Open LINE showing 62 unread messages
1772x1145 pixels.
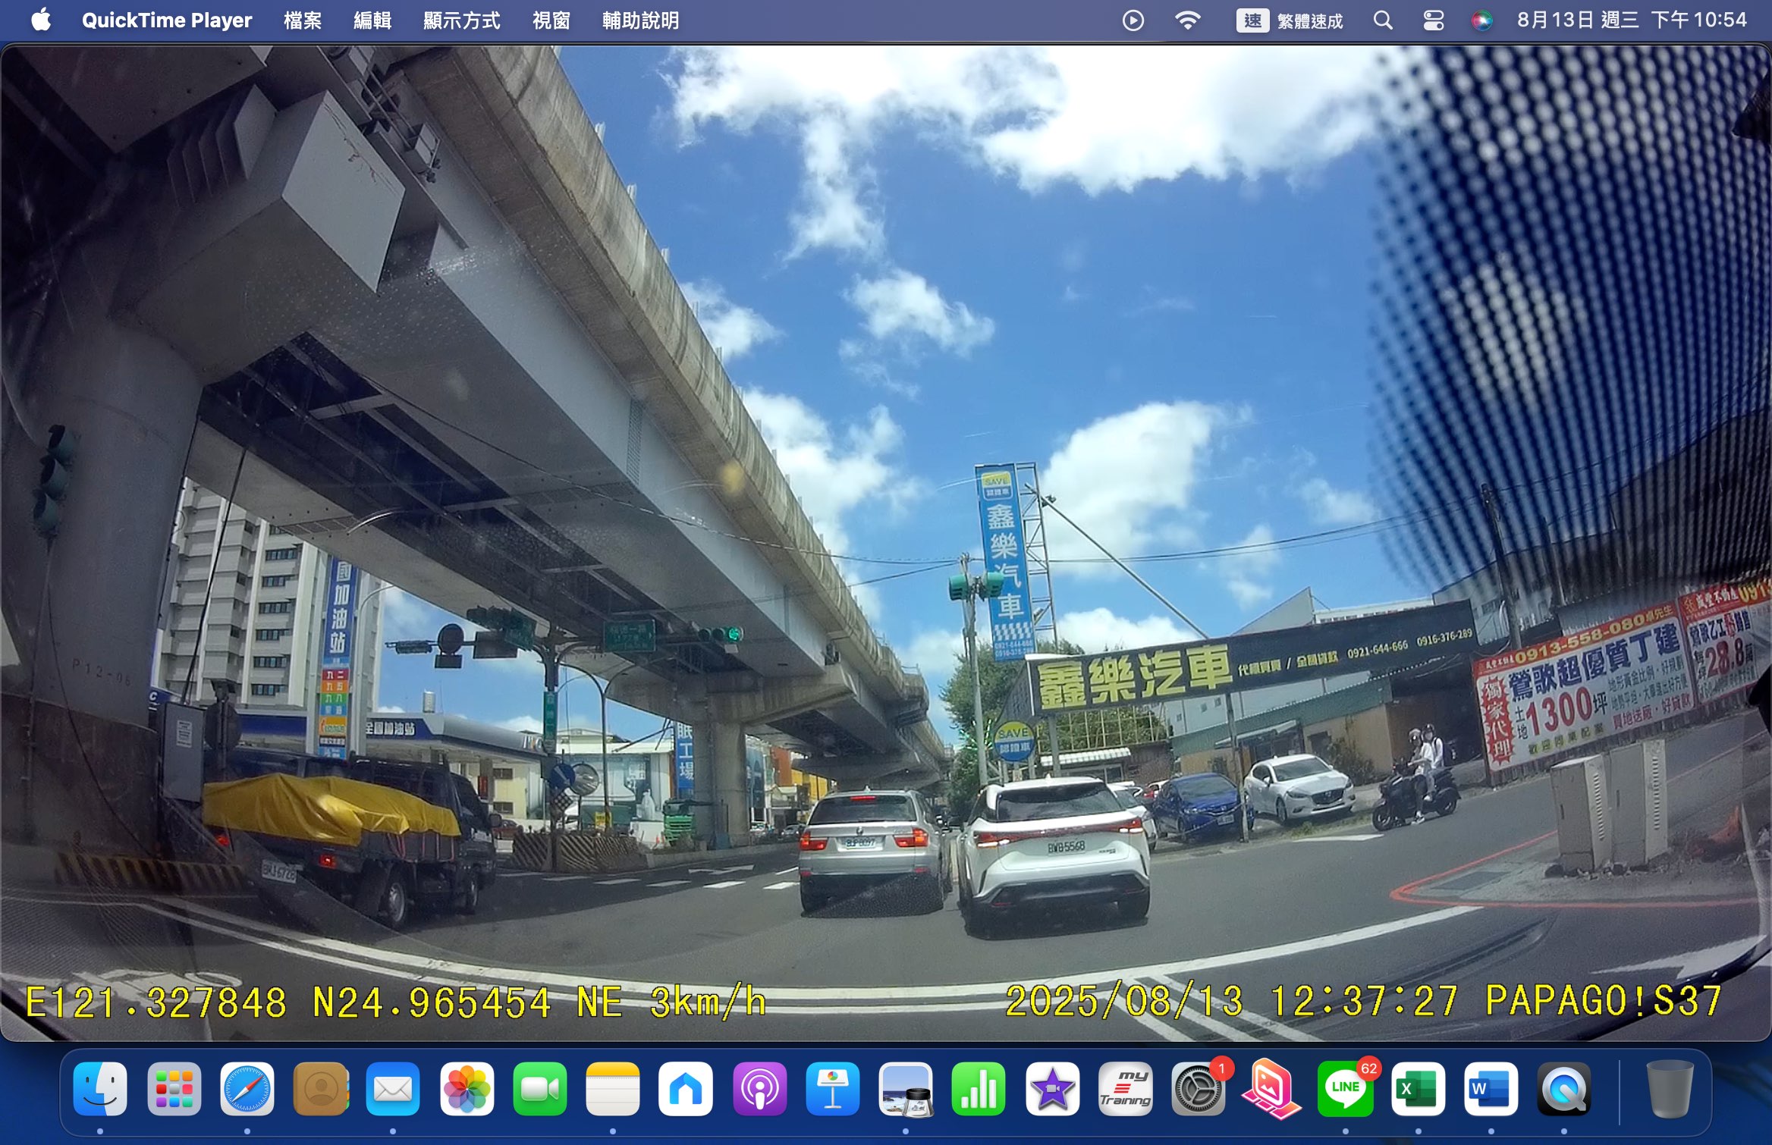pos(1345,1090)
